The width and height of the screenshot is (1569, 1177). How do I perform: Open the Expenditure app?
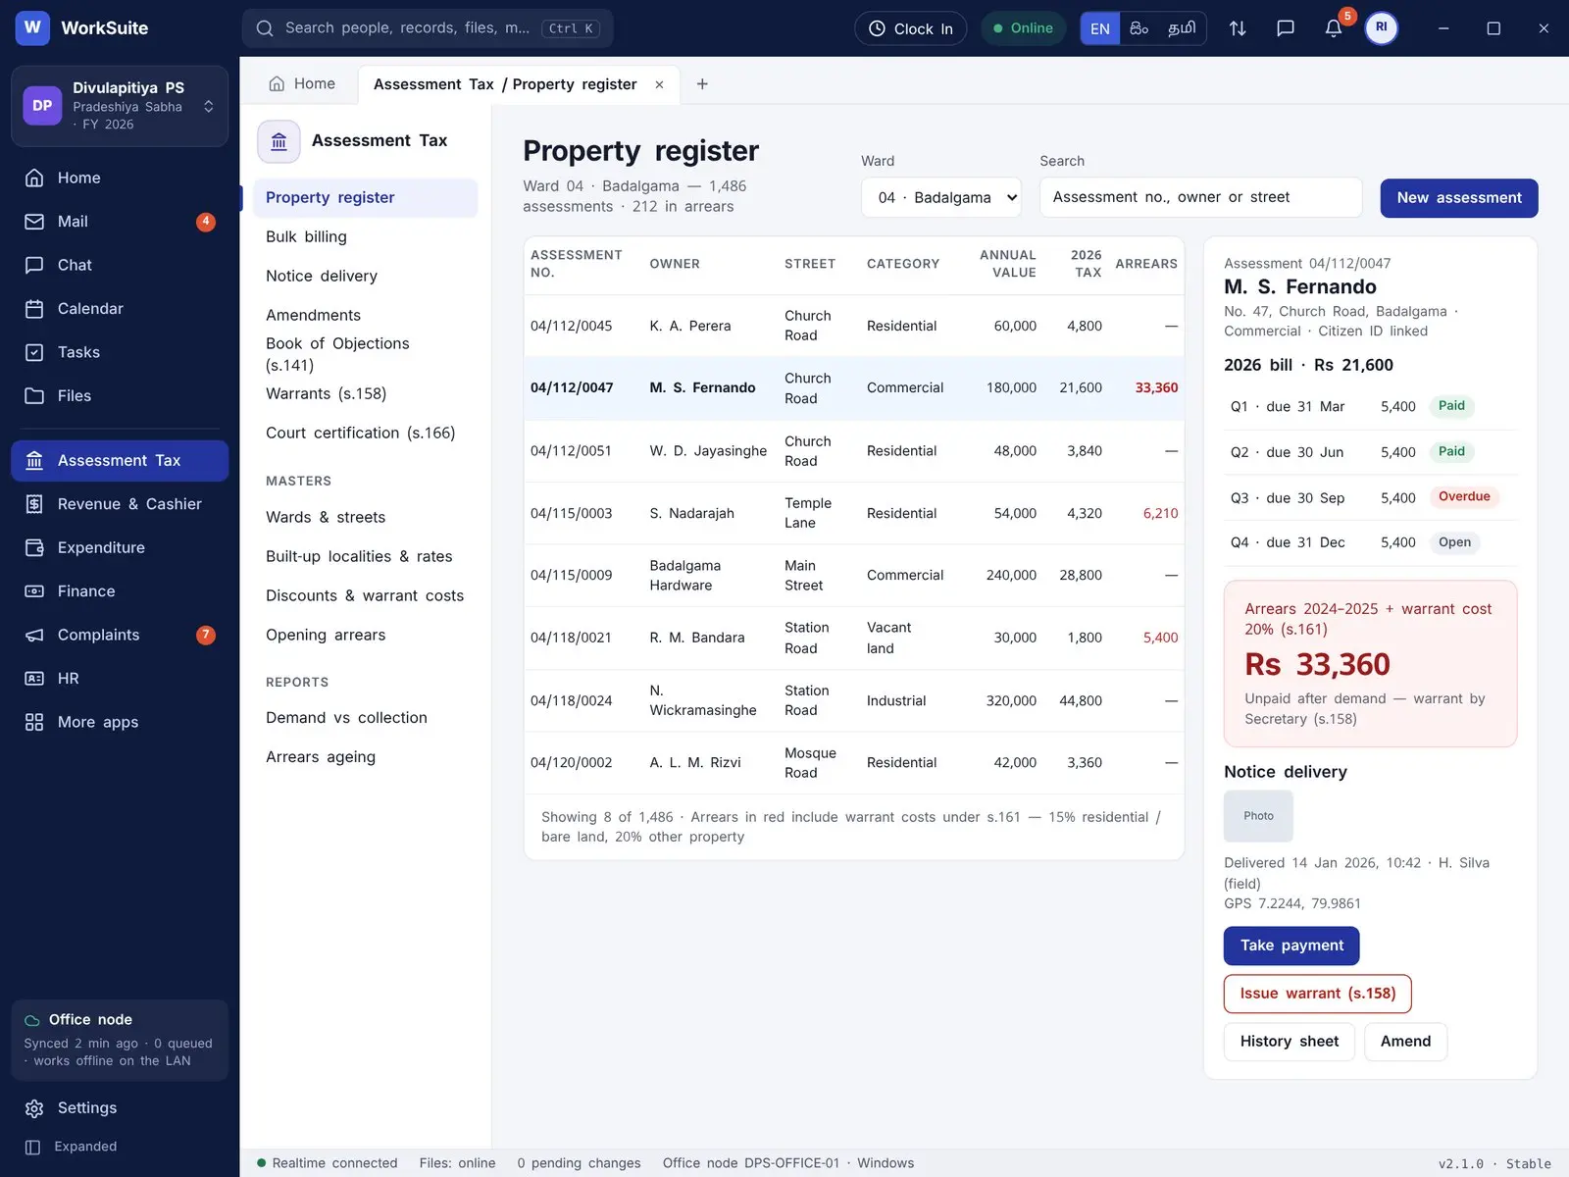coord(120,547)
